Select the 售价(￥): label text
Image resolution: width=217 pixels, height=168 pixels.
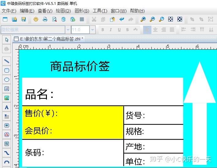pyautogui.click(x=41, y=113)
